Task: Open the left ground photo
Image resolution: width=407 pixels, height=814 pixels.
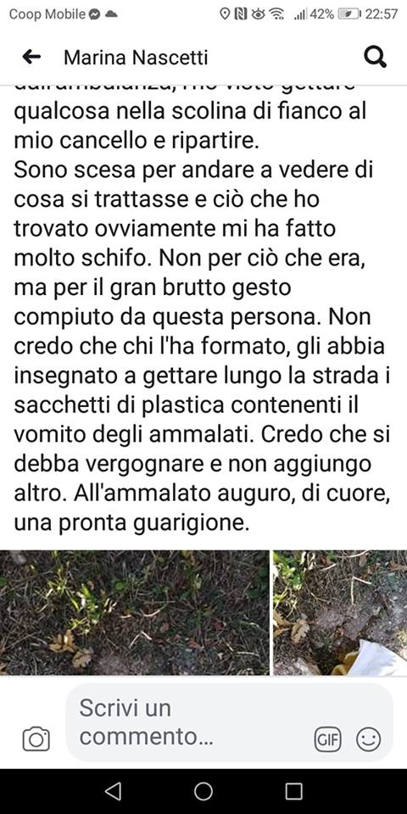Action: tap(135, 612)
